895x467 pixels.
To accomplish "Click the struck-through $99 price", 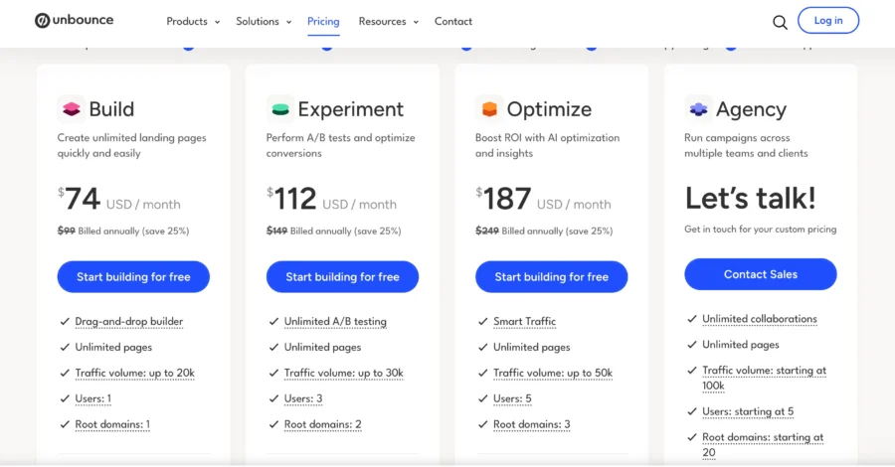I will tap(67, 231).
